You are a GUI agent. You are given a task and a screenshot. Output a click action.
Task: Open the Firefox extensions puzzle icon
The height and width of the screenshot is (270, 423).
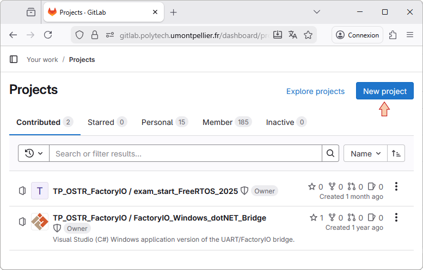coord(393,35)
